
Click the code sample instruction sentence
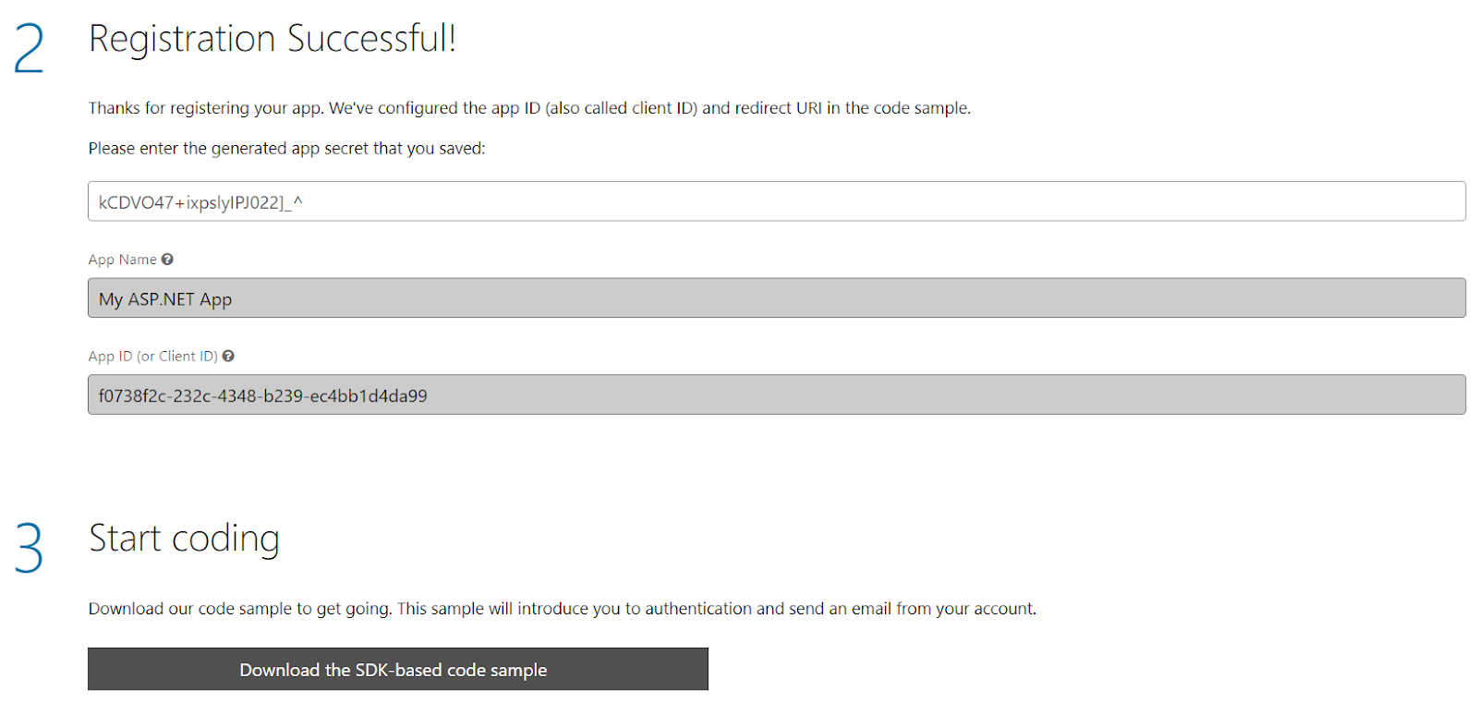click(562, 609)
